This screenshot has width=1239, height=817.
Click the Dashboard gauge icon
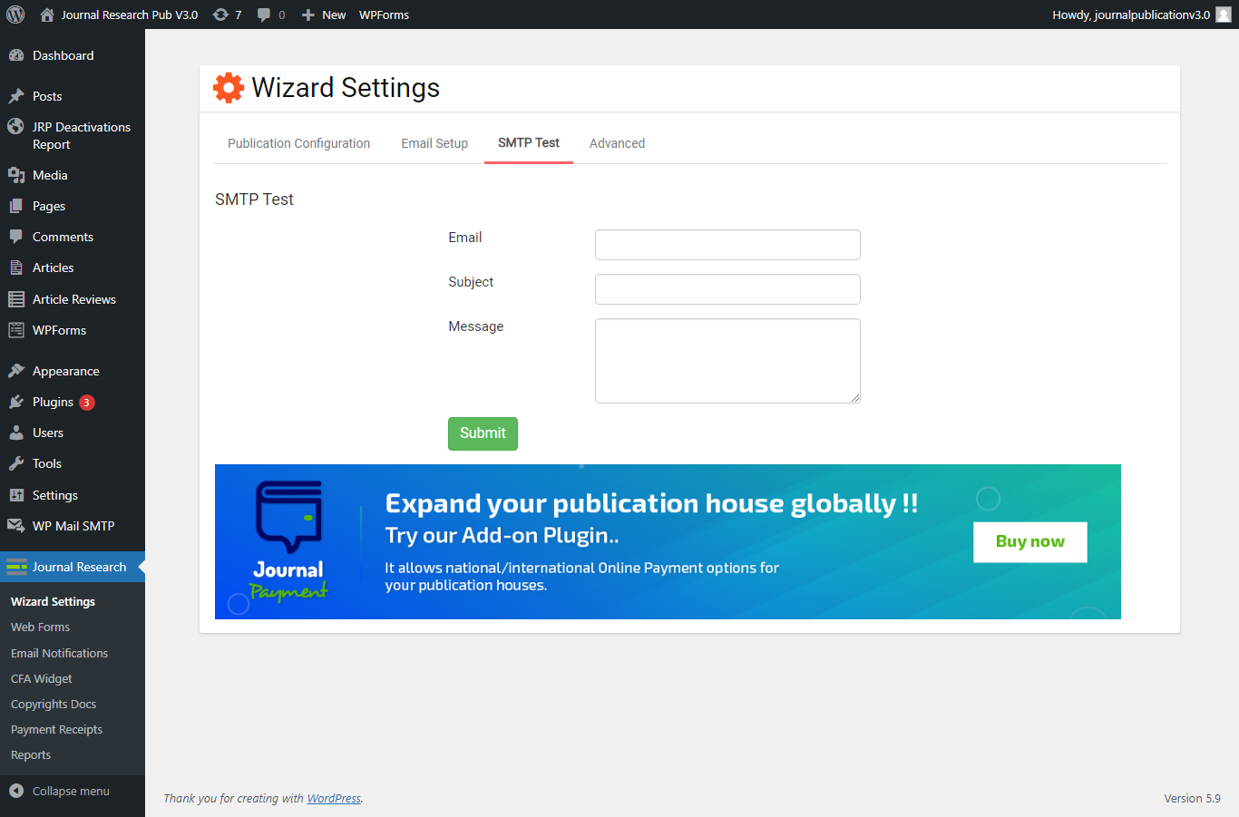tap(16, 55)
